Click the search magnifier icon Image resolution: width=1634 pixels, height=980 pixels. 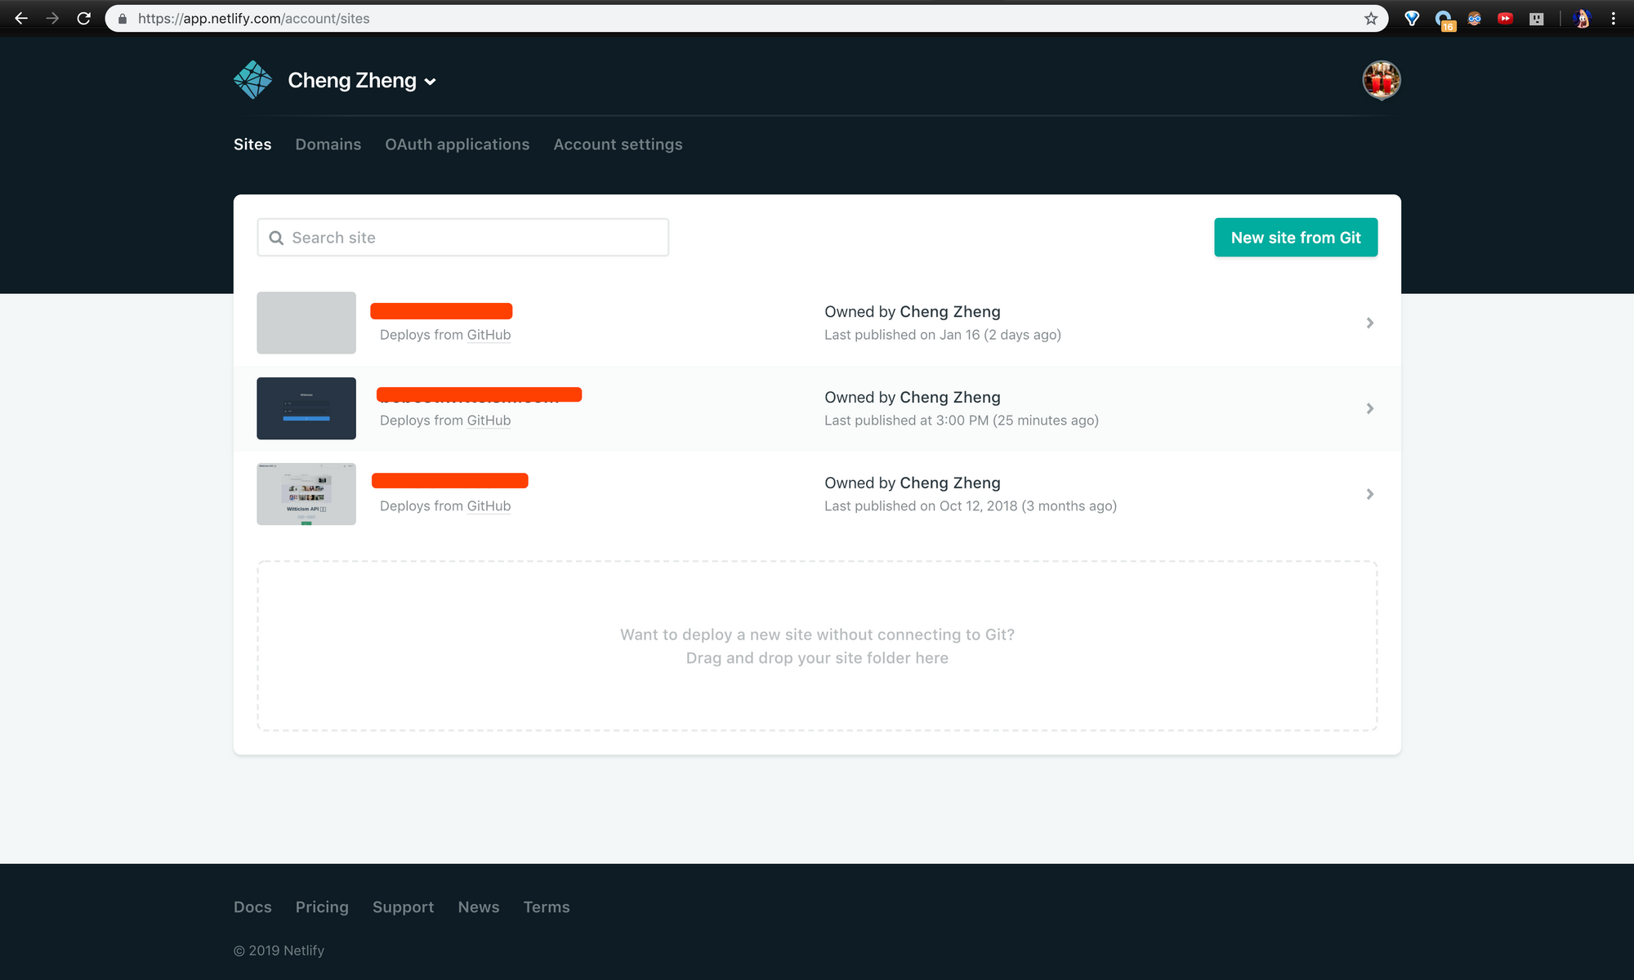tap(276, 238)
